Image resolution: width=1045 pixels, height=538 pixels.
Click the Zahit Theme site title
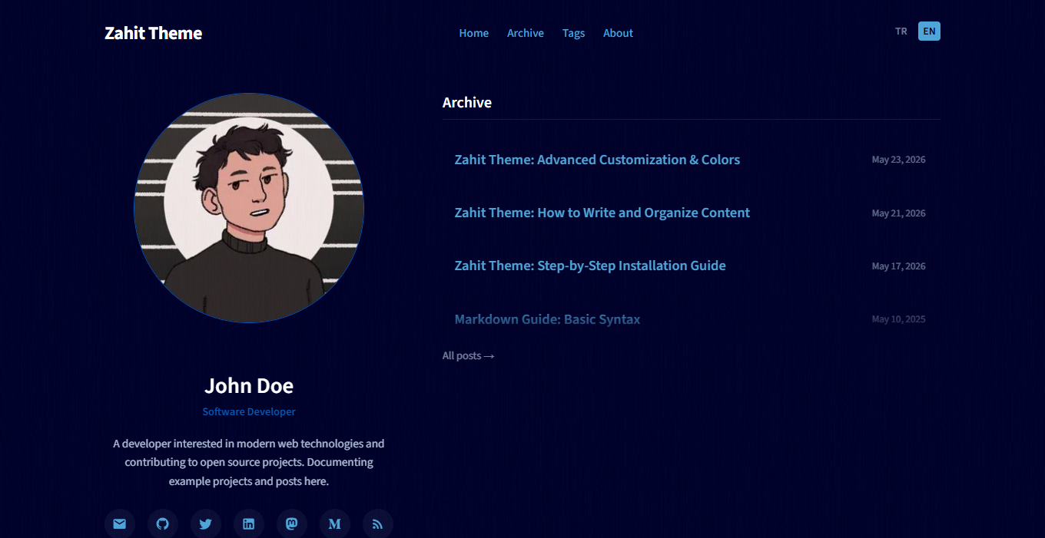tap(154, 33)
